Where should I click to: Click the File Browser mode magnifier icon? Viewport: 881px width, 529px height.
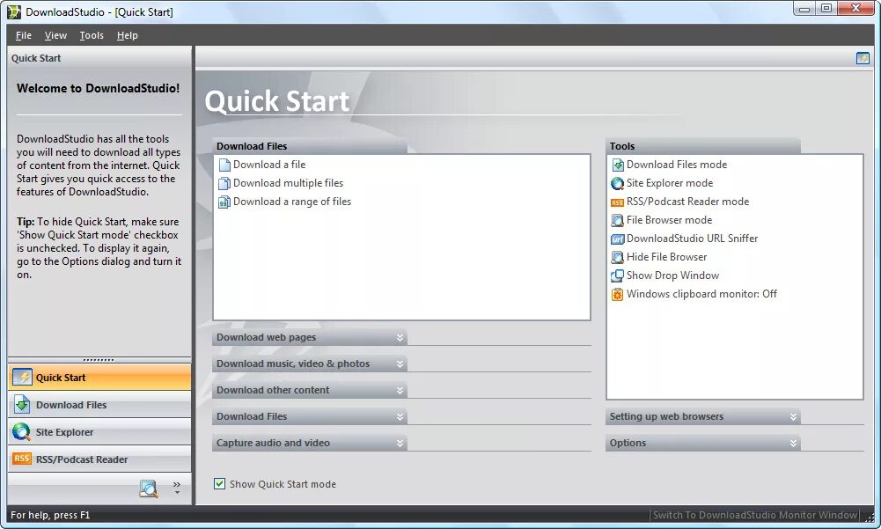tap(618, 220)
